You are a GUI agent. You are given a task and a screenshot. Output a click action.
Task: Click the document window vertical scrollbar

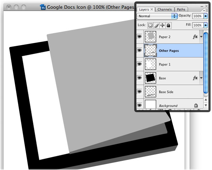[x=187, y=140]
